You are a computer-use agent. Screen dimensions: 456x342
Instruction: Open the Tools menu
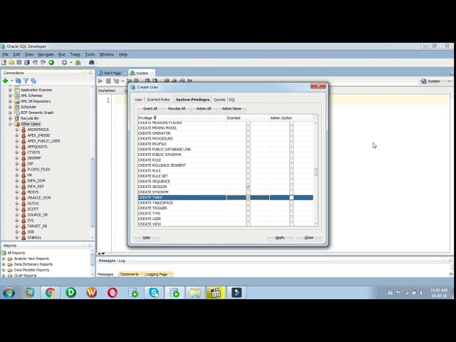pos(90,54)
